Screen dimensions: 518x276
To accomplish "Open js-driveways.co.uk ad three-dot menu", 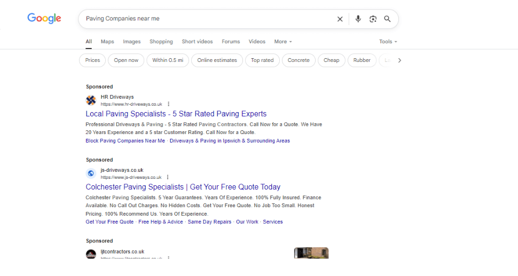I will 168,177.
